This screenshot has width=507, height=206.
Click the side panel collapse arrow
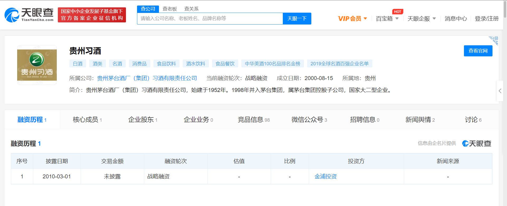[500, 91]
